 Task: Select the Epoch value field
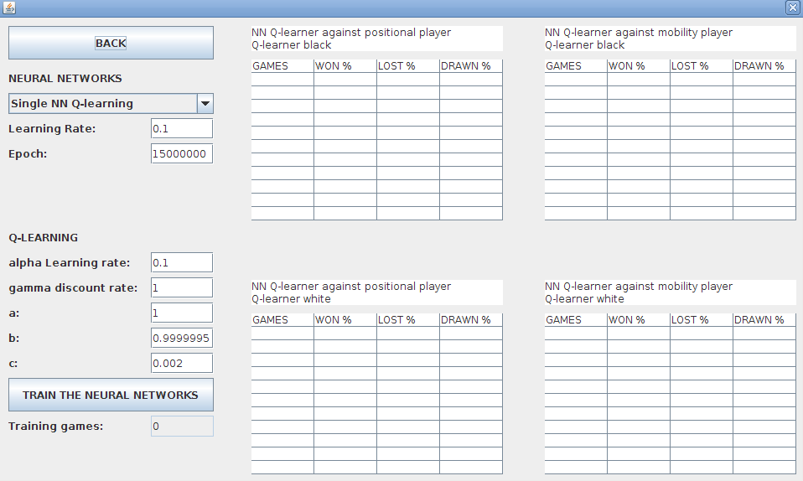182,153
